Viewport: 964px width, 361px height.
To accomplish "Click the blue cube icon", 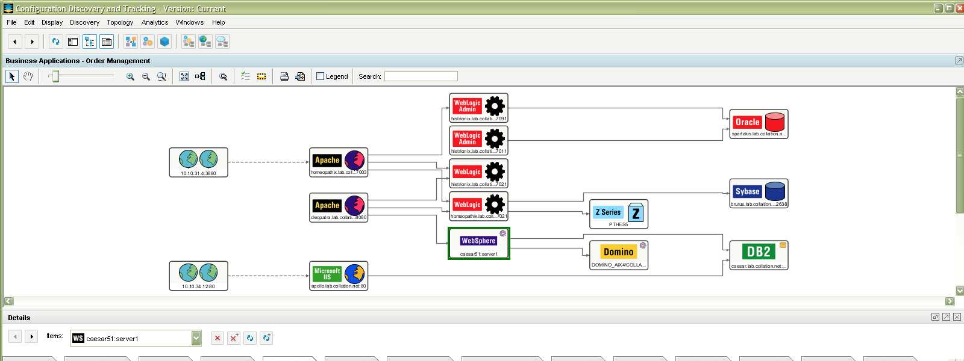I will 164,42.
